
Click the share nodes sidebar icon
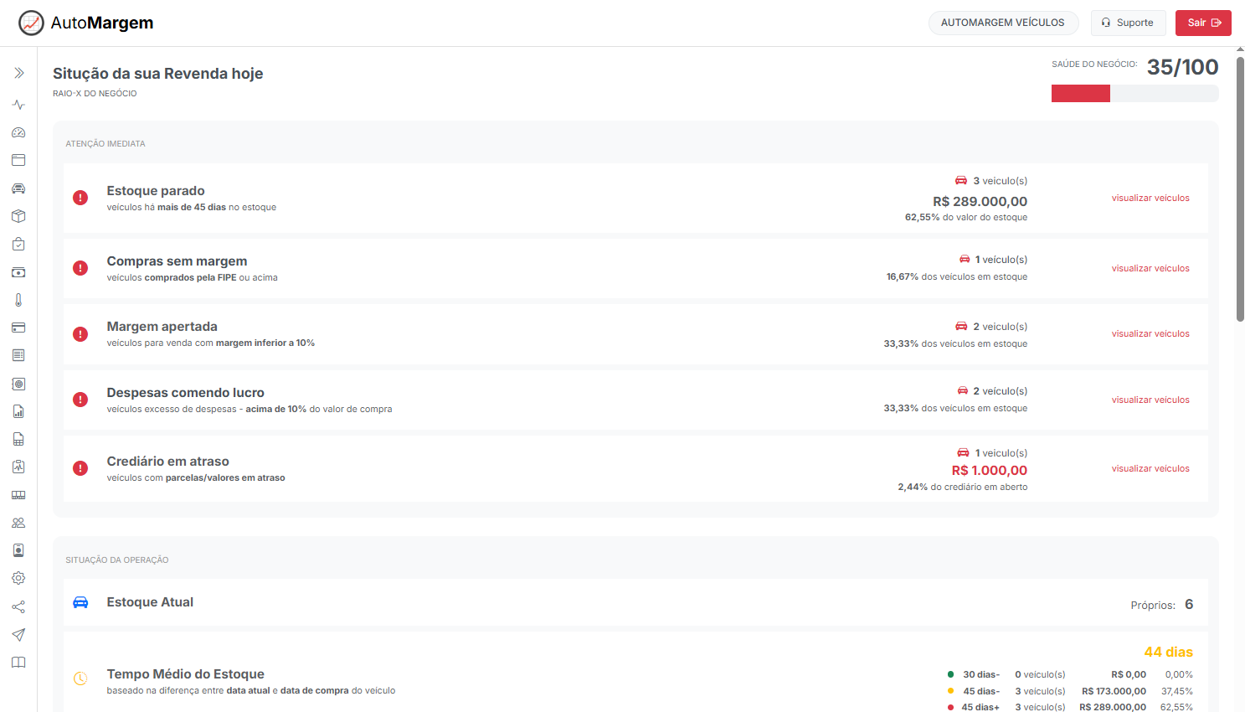pyautogui.click(x=18, y=606)
